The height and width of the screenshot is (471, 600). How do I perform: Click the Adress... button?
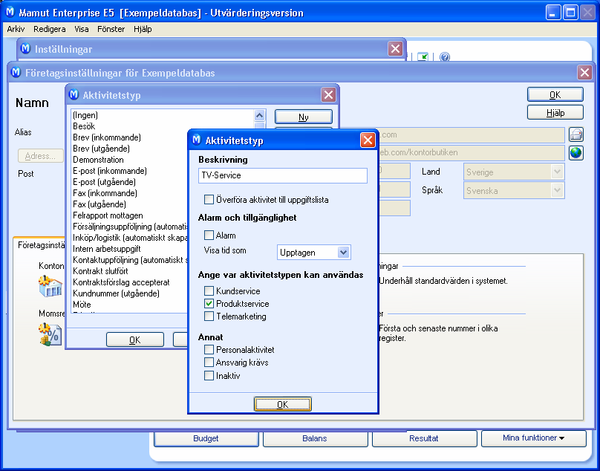(x=41, y=156)
